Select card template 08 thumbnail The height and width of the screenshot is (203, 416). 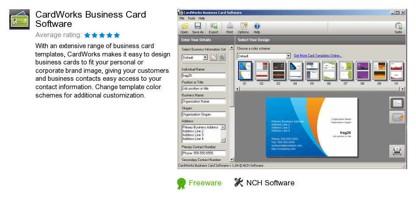362,71
